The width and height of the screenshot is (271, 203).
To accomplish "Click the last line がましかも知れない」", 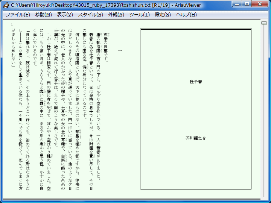I will pyautogui.click(x=13, y=48).
